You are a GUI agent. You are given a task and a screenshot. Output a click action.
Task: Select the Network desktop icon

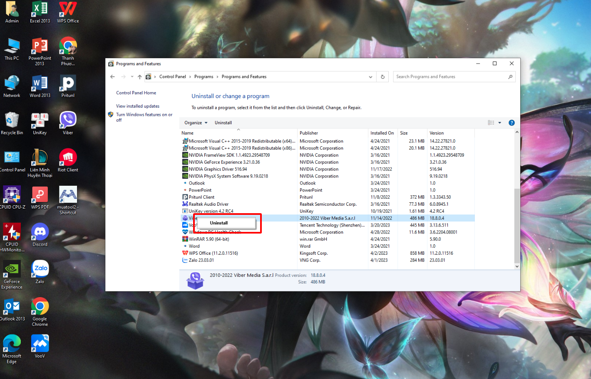click(x=12, y=86)
